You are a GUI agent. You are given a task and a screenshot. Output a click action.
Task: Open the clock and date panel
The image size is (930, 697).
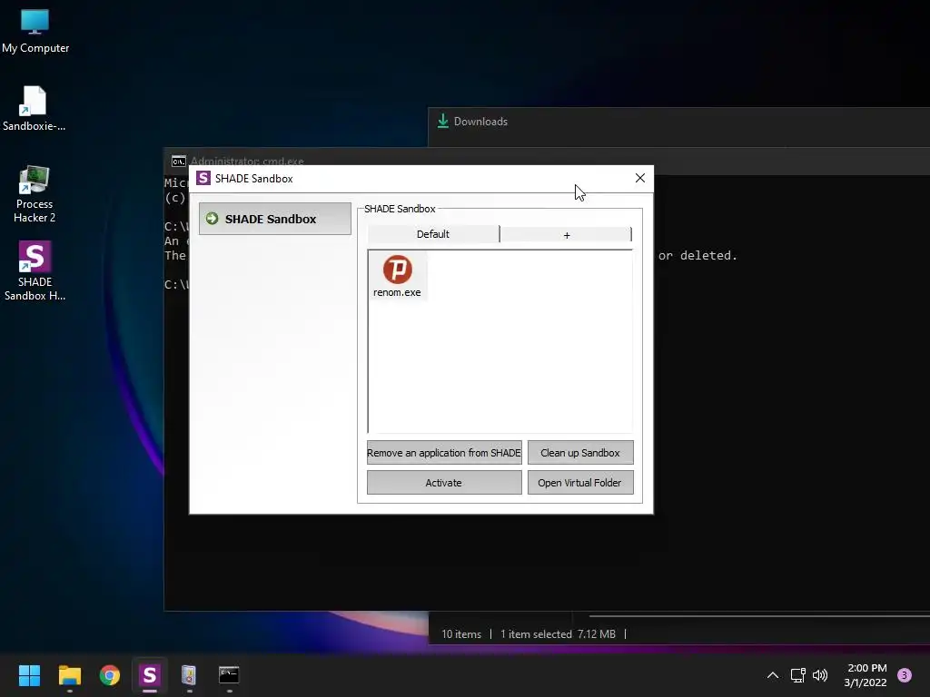coord(866,675)
